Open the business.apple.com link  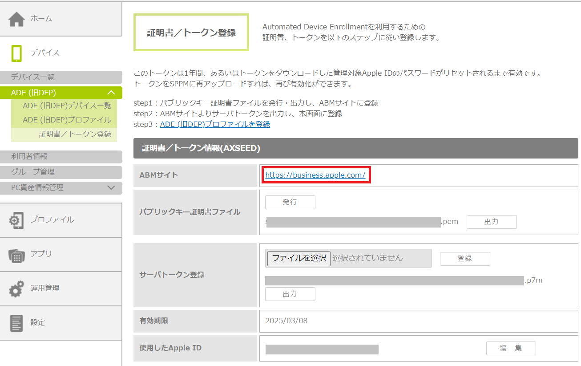(315, 175)
